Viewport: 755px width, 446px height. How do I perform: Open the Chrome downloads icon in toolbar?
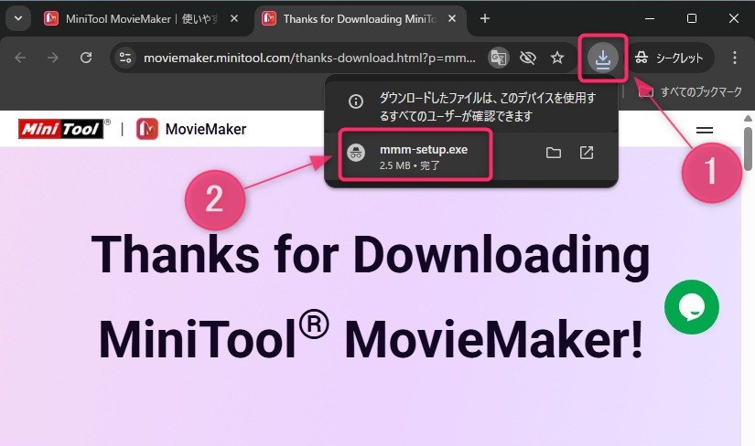[x=602, y=58]
